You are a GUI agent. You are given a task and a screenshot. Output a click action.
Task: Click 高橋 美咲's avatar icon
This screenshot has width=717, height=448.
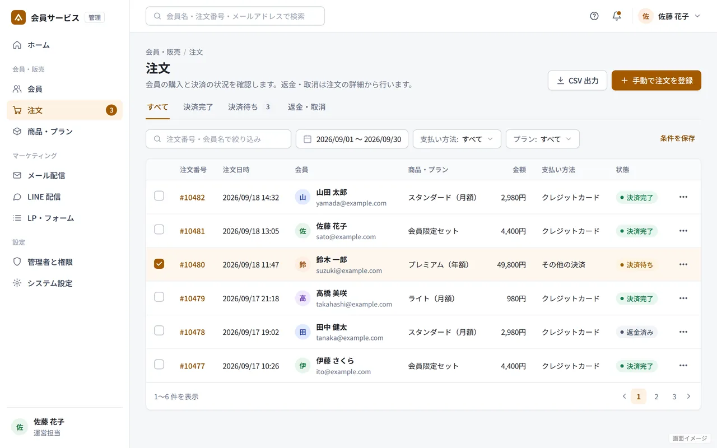pos(302,298)
